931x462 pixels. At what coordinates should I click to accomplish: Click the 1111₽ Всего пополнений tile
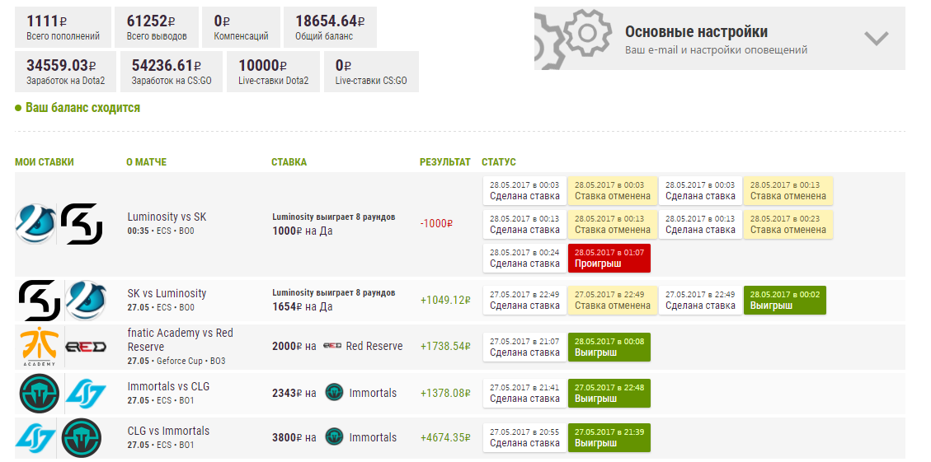click(63, 27)
